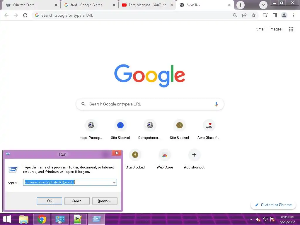Open the Notepad++ taskbar icon
The width and height of the screenshot is (300, 225).
coord(78,219)
